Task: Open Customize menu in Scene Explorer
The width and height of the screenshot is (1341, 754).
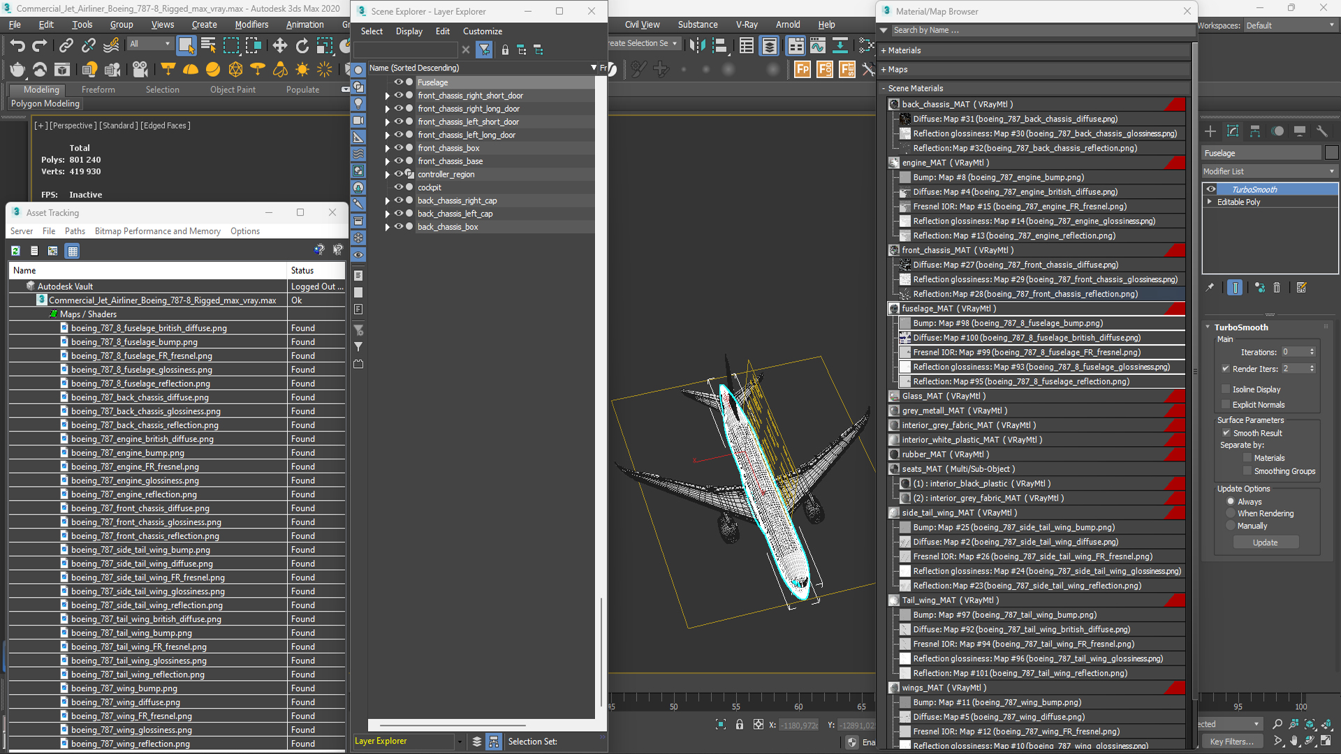Action: pos(483,31)
